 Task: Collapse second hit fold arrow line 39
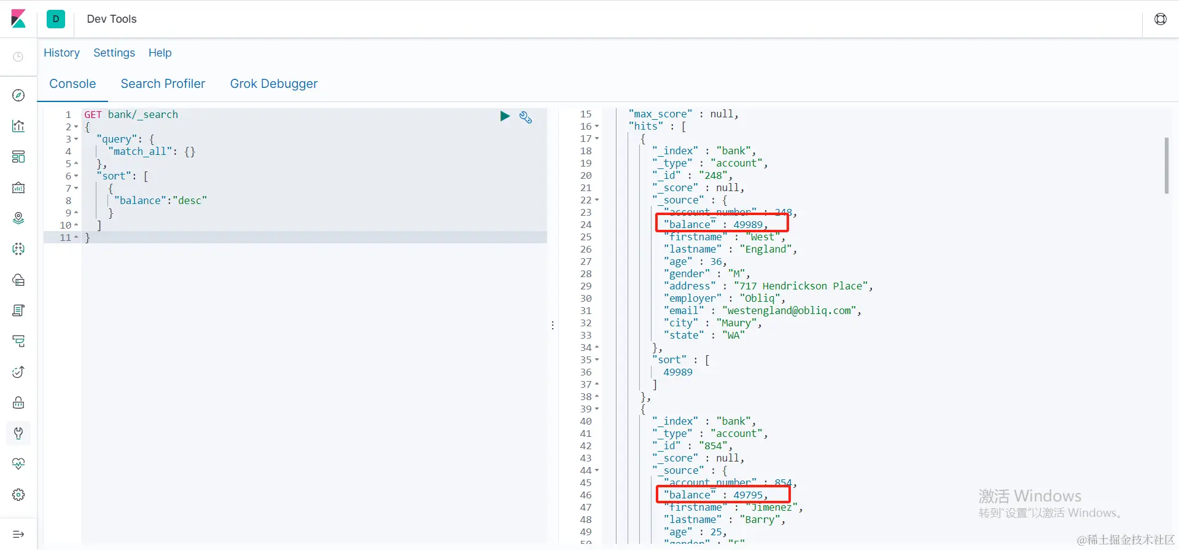click(x=597, y=409)
